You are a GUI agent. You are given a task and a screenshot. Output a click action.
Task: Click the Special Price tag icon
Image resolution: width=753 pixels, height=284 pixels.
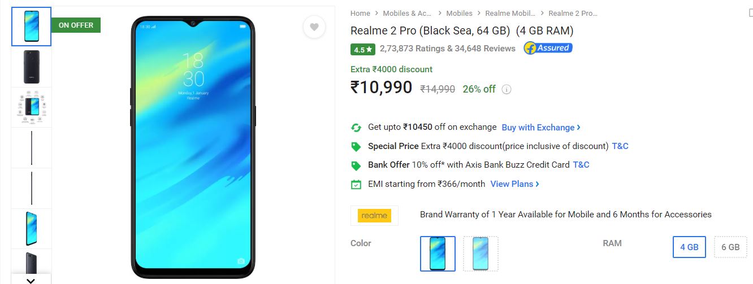pos(356,147)
